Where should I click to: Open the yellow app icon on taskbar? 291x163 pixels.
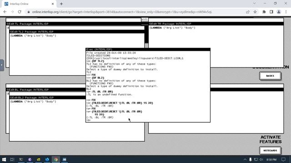click(x=38, y=159)
